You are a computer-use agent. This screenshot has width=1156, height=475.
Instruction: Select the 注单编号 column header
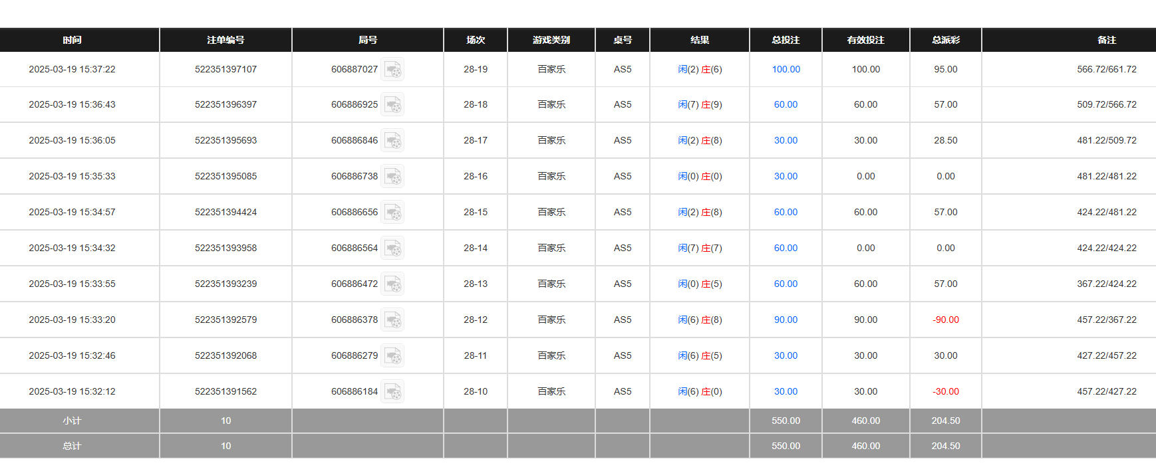pos(225,40)
